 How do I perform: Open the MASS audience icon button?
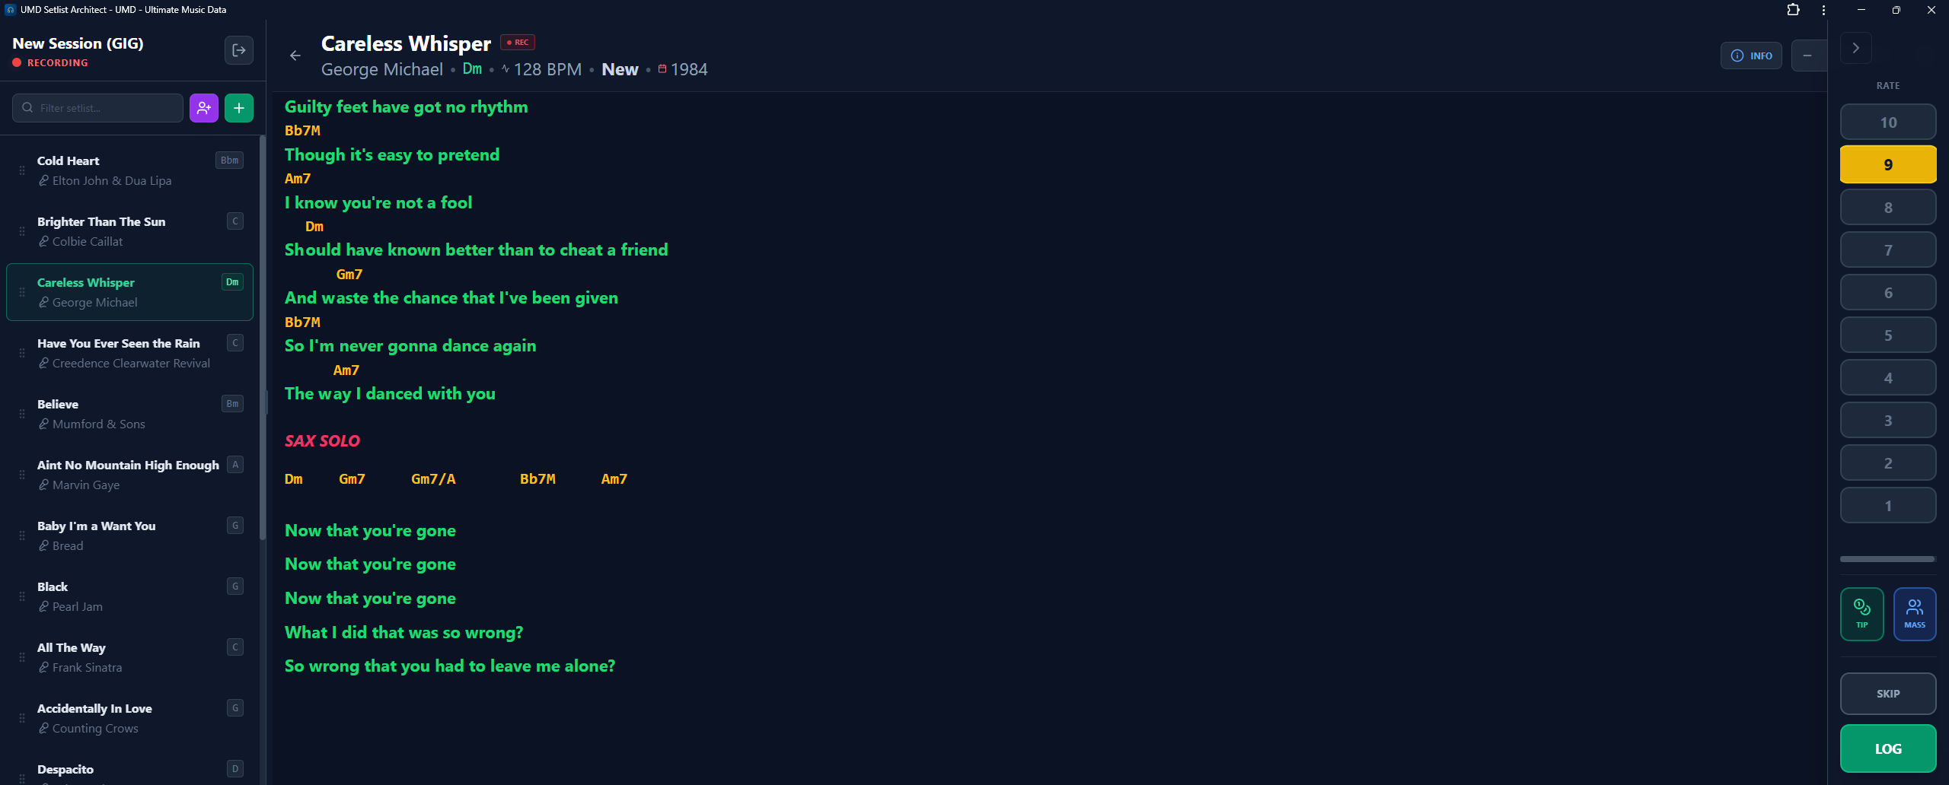[1914, 613]
